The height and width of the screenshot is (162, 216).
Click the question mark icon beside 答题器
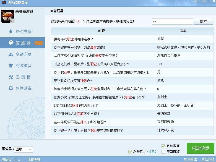tap(11, 43)
